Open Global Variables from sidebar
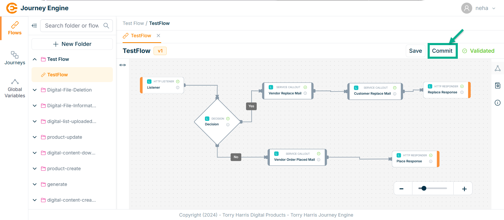The image size is (504, 220). click(x=15, y=89)
